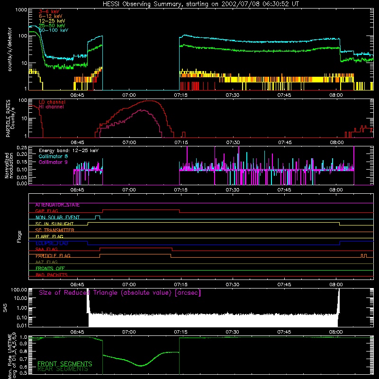Click the raised GAP_FLAG segment around 07:00

click(x=141, y=210)
